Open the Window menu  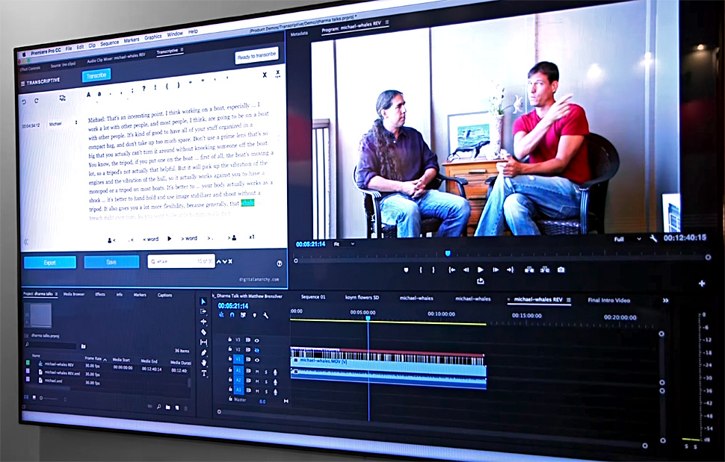pyautogui.click(x=175, y=34)
